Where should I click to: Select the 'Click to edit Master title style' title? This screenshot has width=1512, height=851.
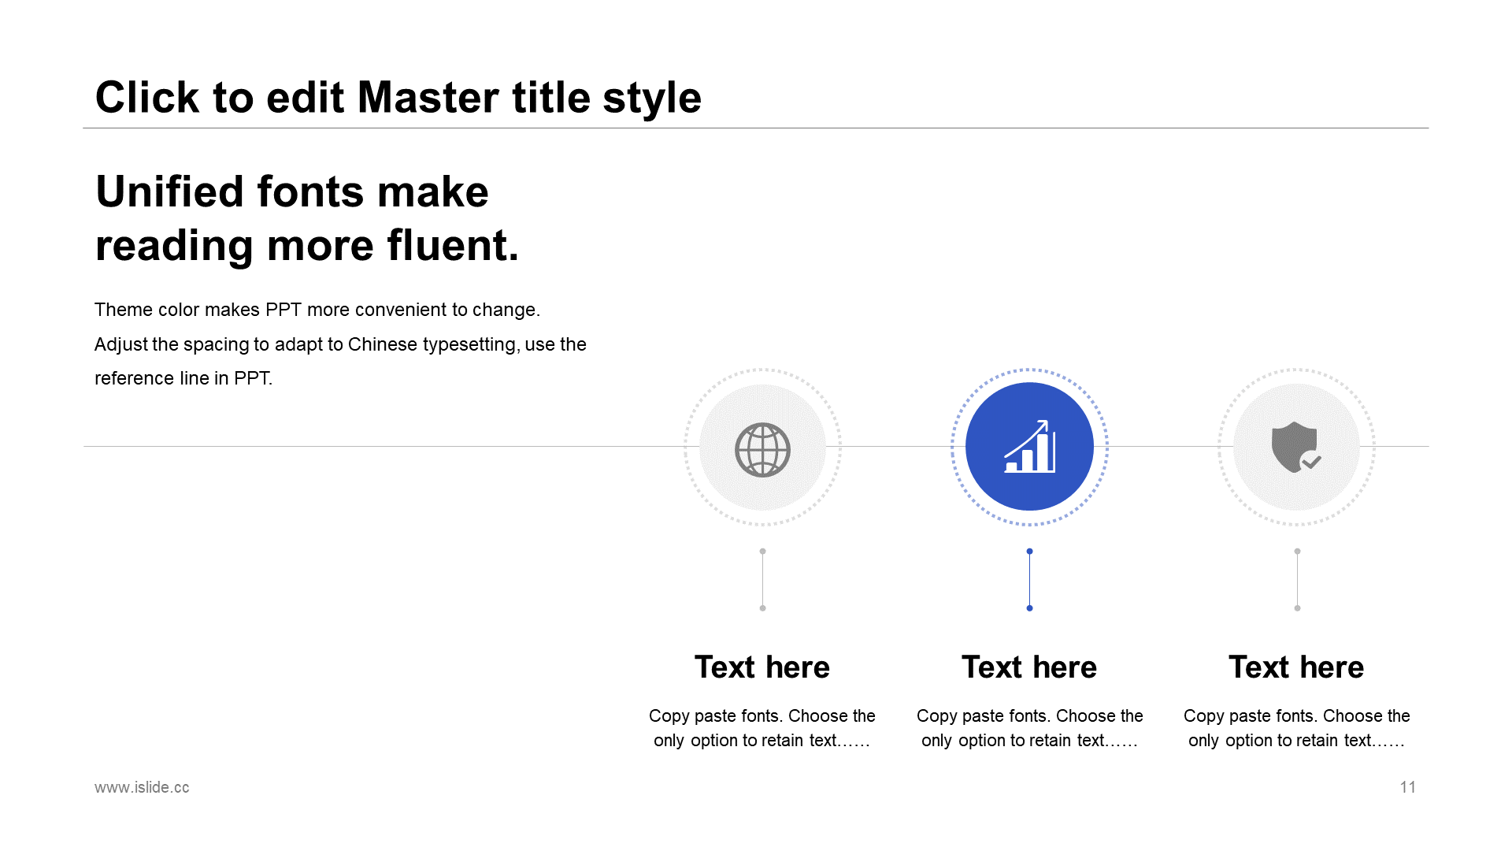[398, 98]
